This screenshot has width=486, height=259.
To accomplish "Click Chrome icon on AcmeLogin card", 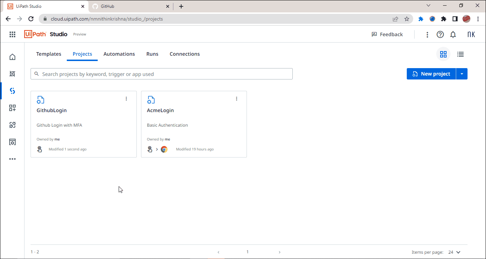I will (x=164, y=149).
